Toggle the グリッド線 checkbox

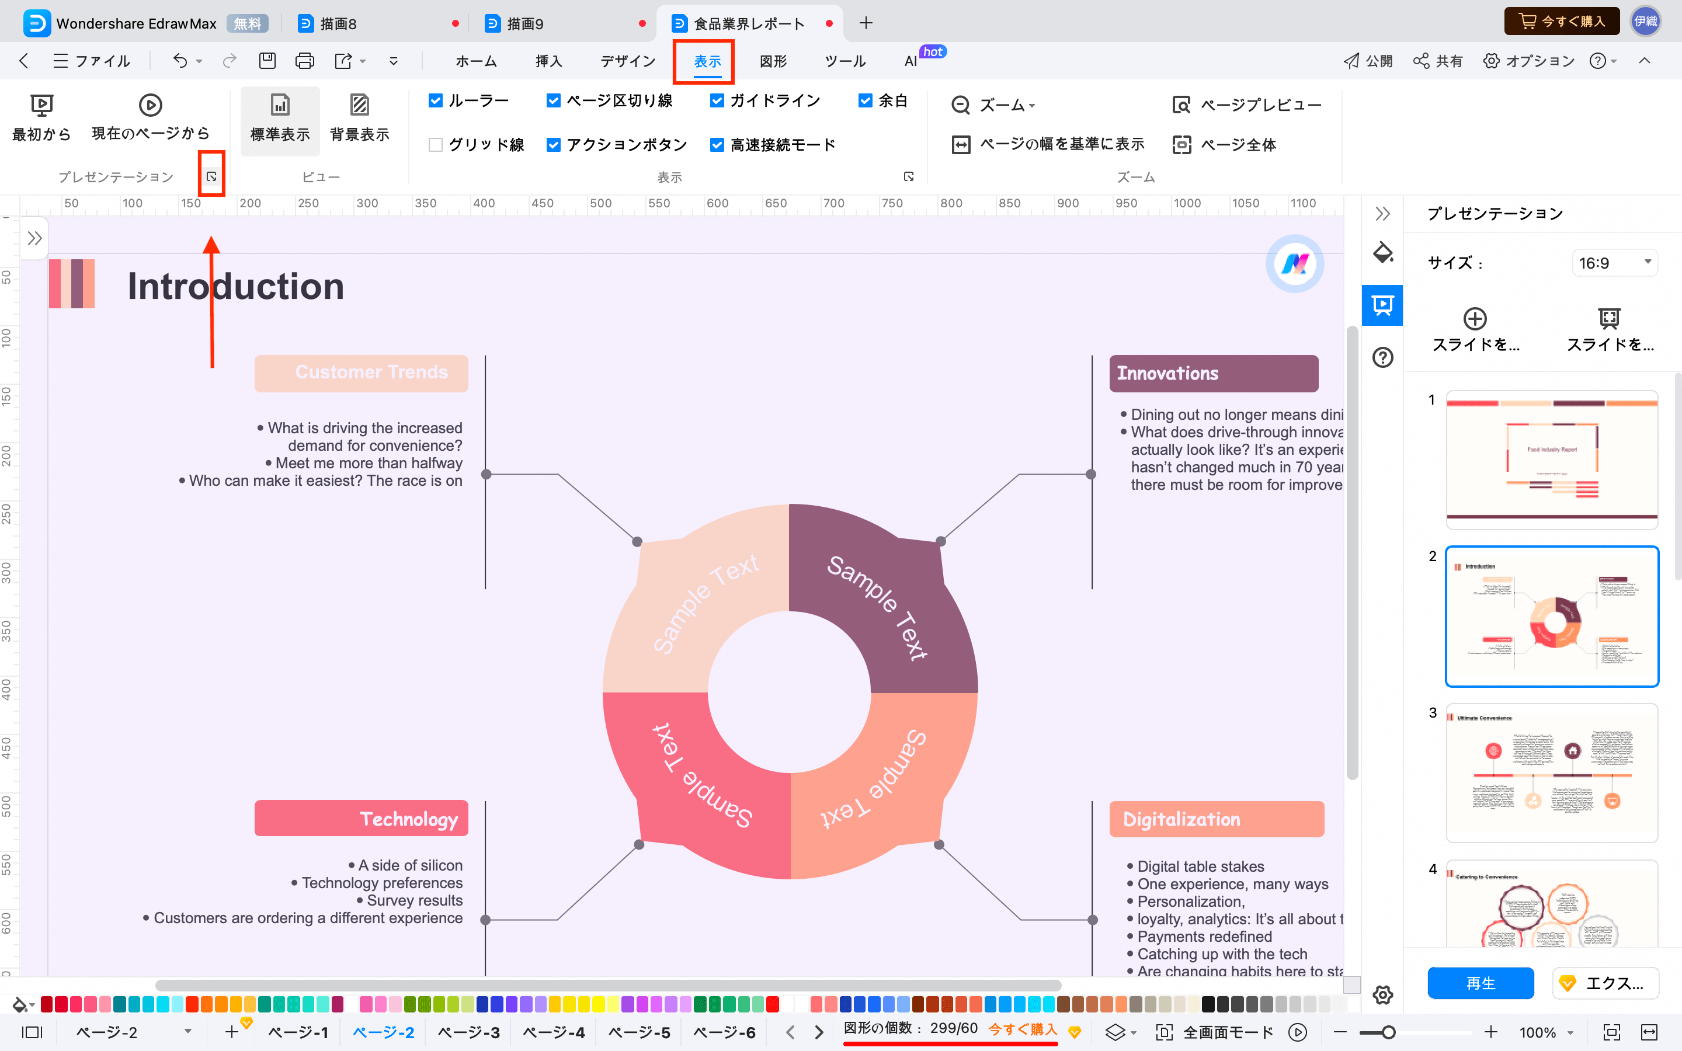pyautogui.click(x=439, y=144)
